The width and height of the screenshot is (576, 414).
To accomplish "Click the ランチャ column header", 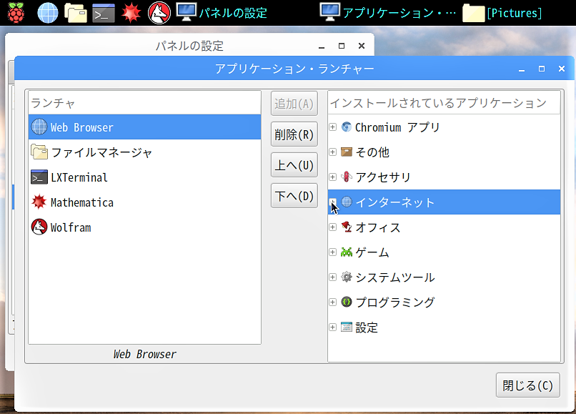I will pyautogui.click(x=145, y=103).
